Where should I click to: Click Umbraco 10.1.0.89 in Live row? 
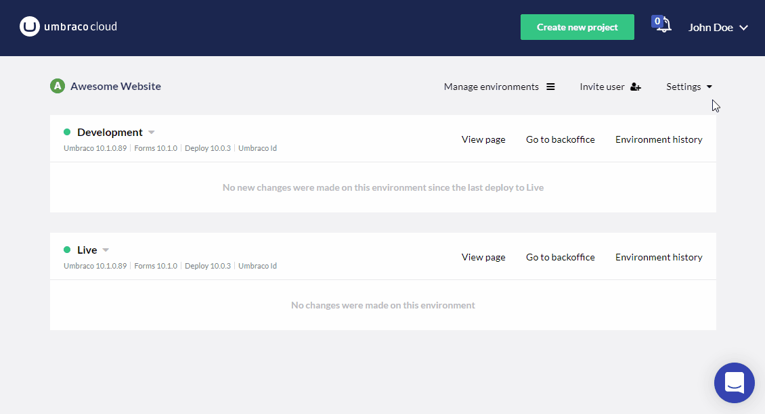[95, 266]
